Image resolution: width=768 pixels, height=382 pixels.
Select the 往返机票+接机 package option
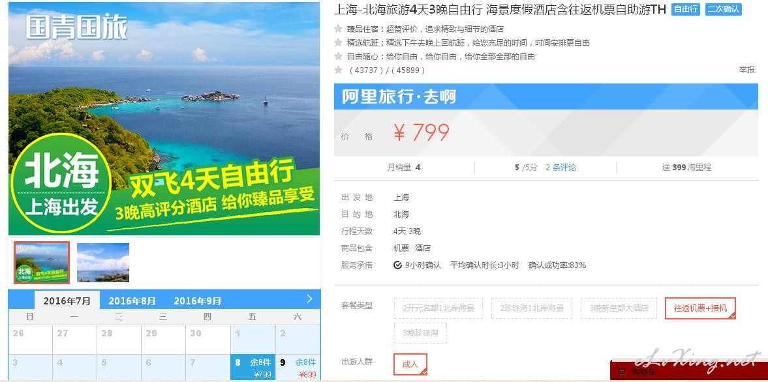point(700,308)
